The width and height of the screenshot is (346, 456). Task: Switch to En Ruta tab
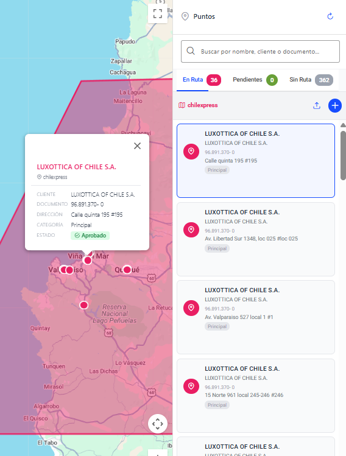[192, 80]
